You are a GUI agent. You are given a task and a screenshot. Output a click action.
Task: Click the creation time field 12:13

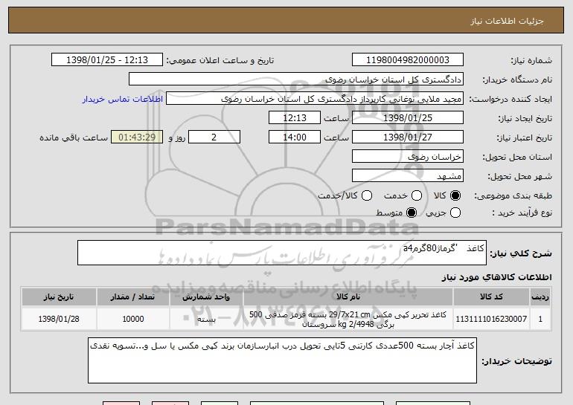coord(295,118)
